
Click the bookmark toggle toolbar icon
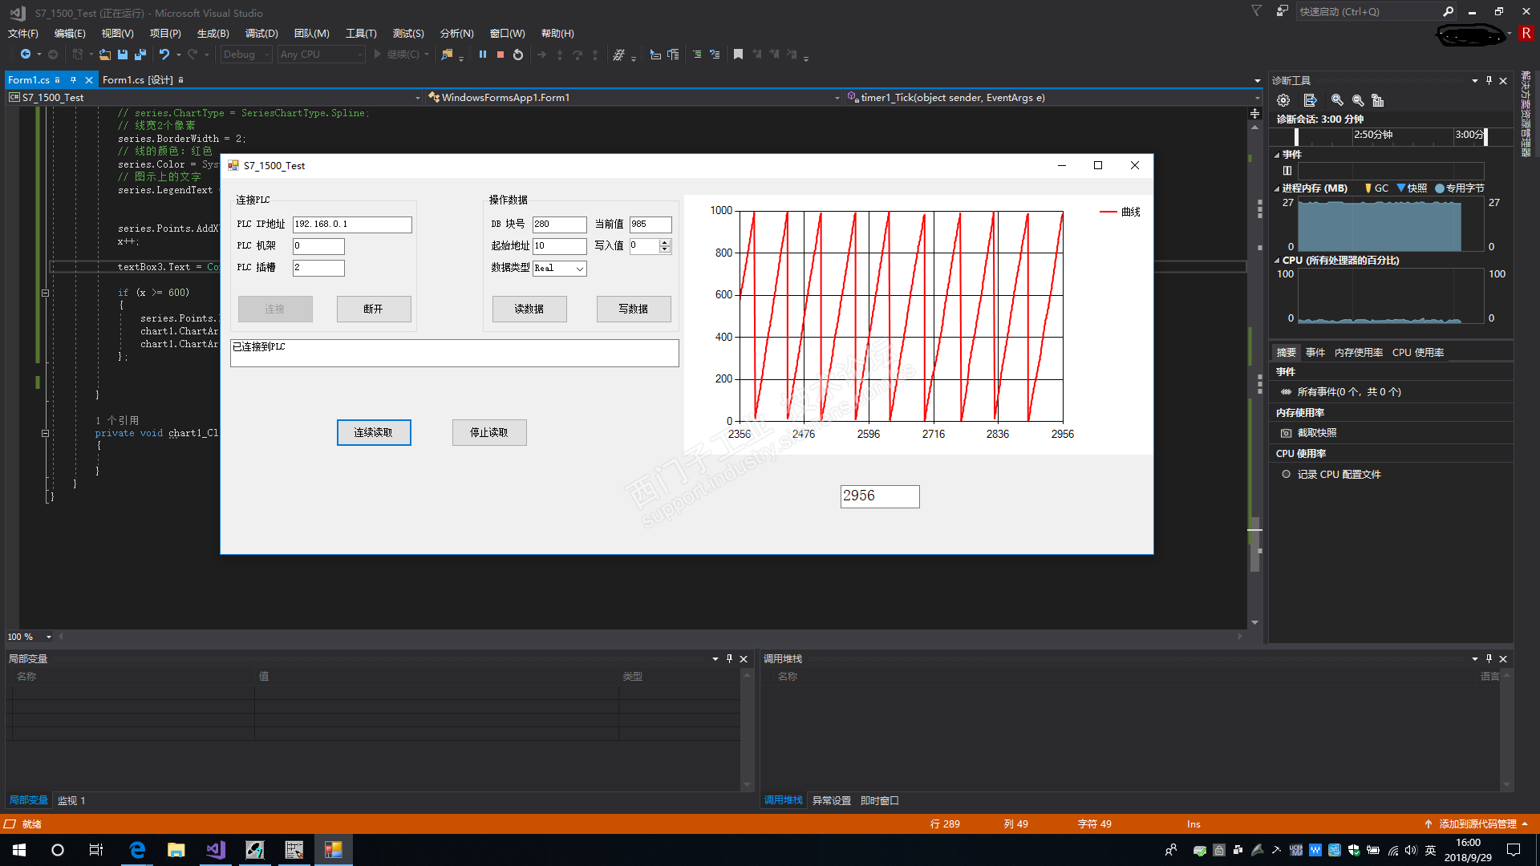point(738,55)
